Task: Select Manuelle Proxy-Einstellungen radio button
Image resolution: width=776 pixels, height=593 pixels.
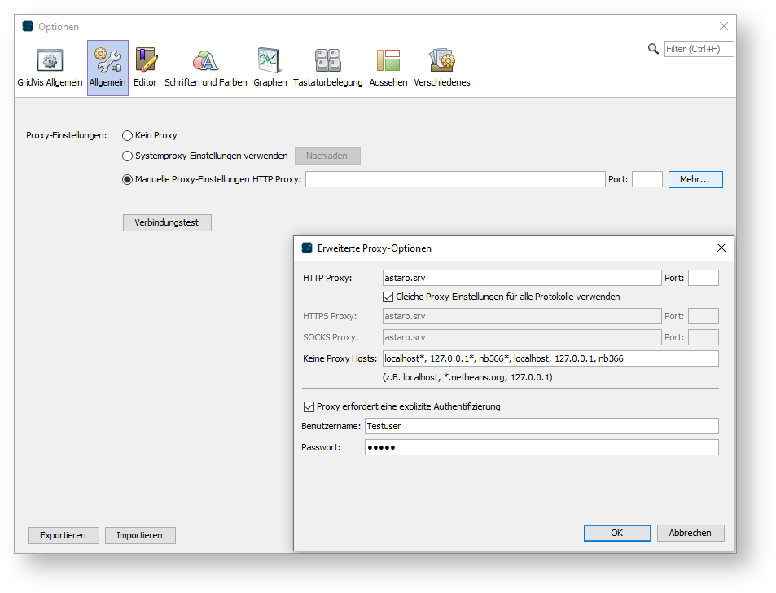Action: [128, 180]
